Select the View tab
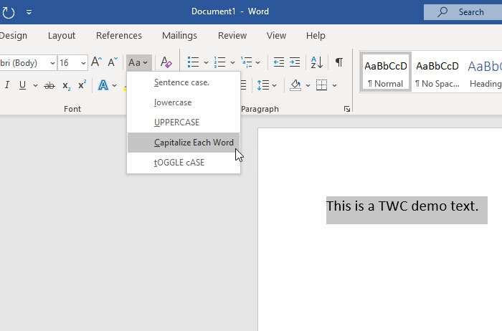The height and width of the screenshot is (331, 502). (276, 36)
